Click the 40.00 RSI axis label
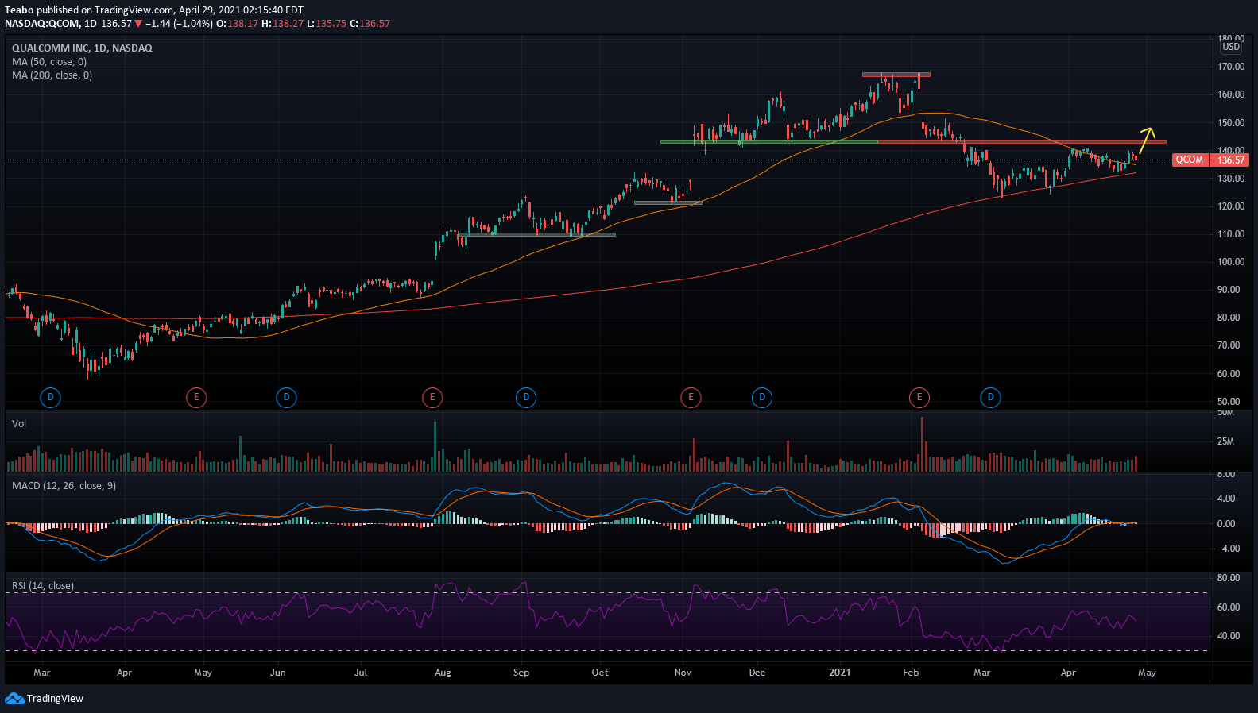The height and width of the screenshot is (713, 1258). click(x=1229, y=636)
